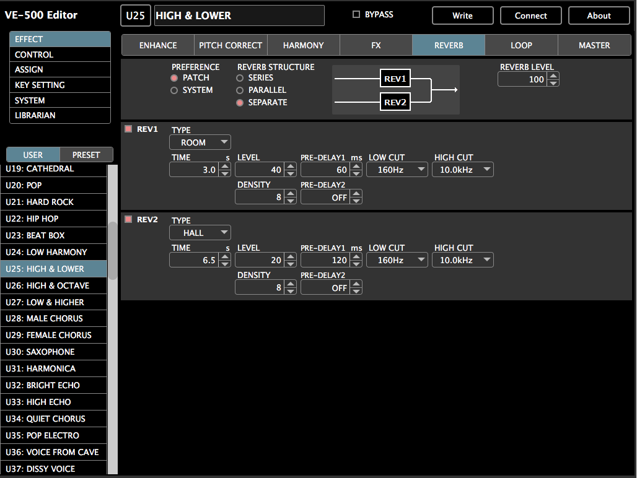The width and height of the screenshot is (637, 478).
Task: Choose SERIES reverb structure
Action: [x=240, y=78]
